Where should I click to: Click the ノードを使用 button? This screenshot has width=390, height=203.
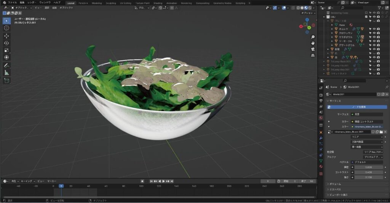(x=357, y=107)
